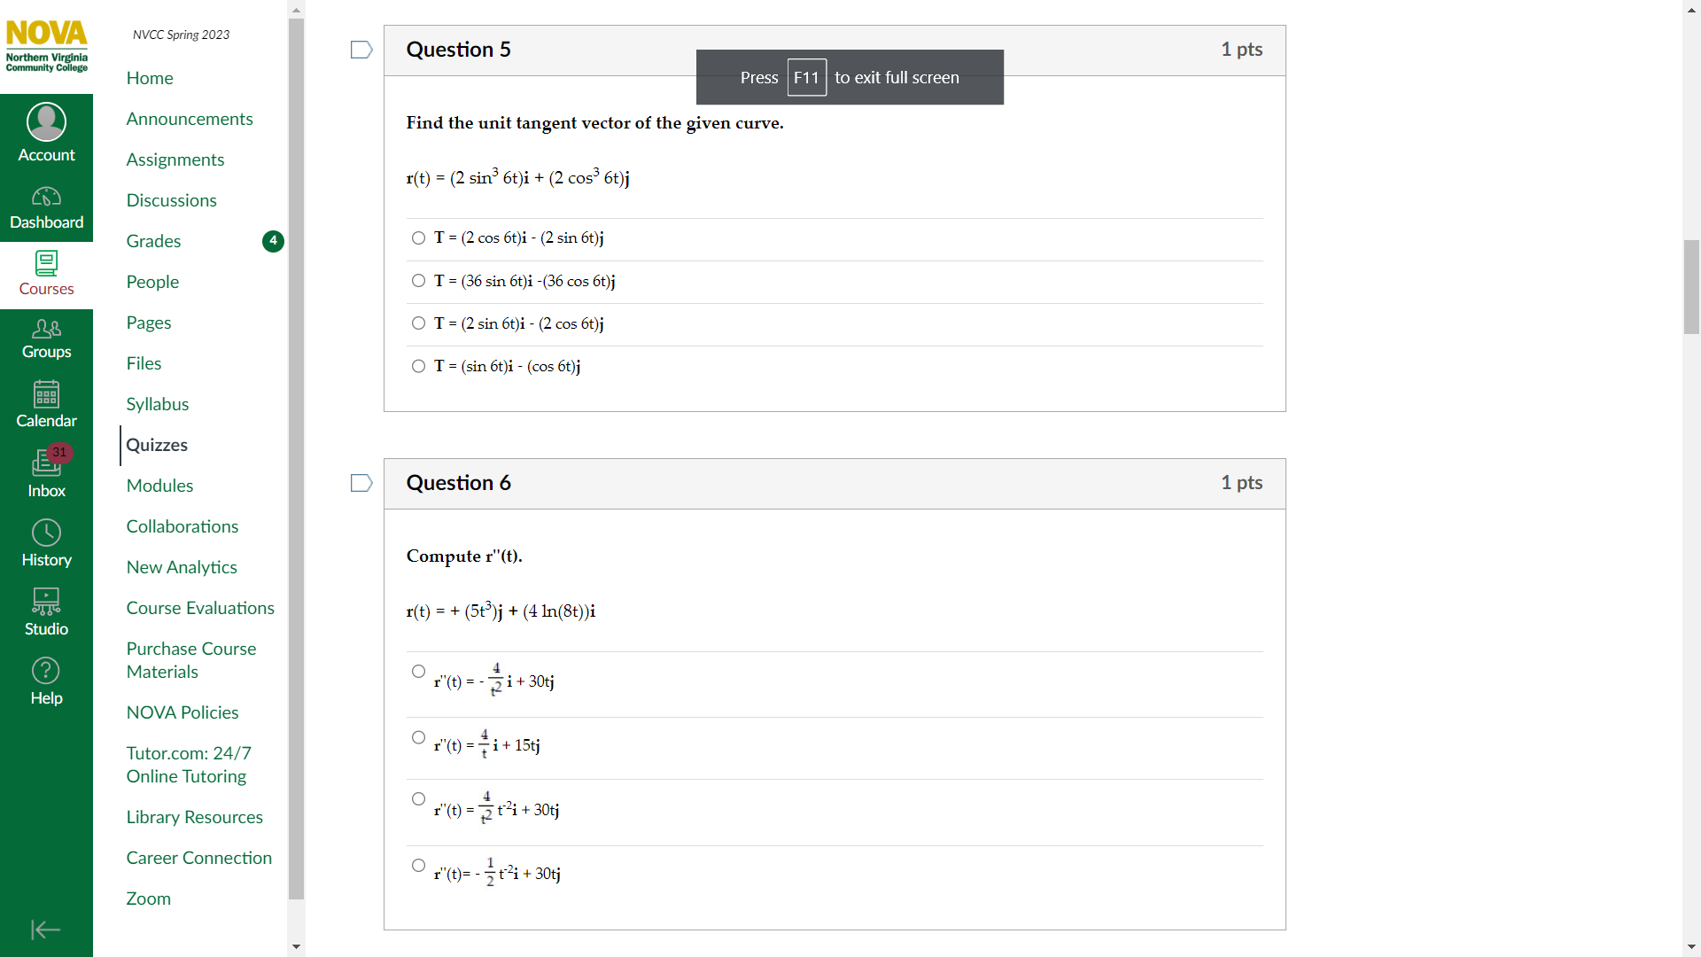
Task: Check the Inbox with 31 unread messages
Action: click(46, 471)
